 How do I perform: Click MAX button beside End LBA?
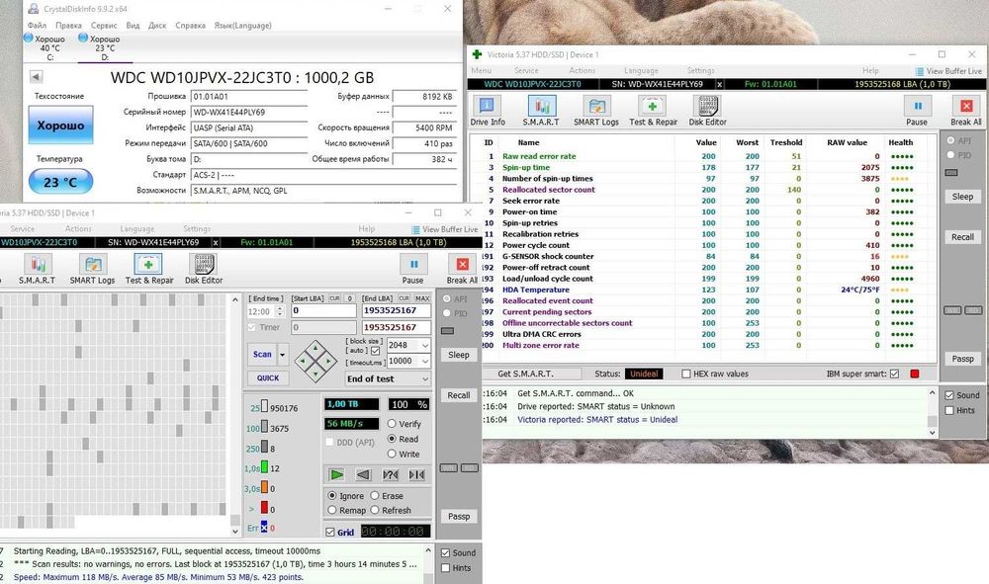[422, 298]
